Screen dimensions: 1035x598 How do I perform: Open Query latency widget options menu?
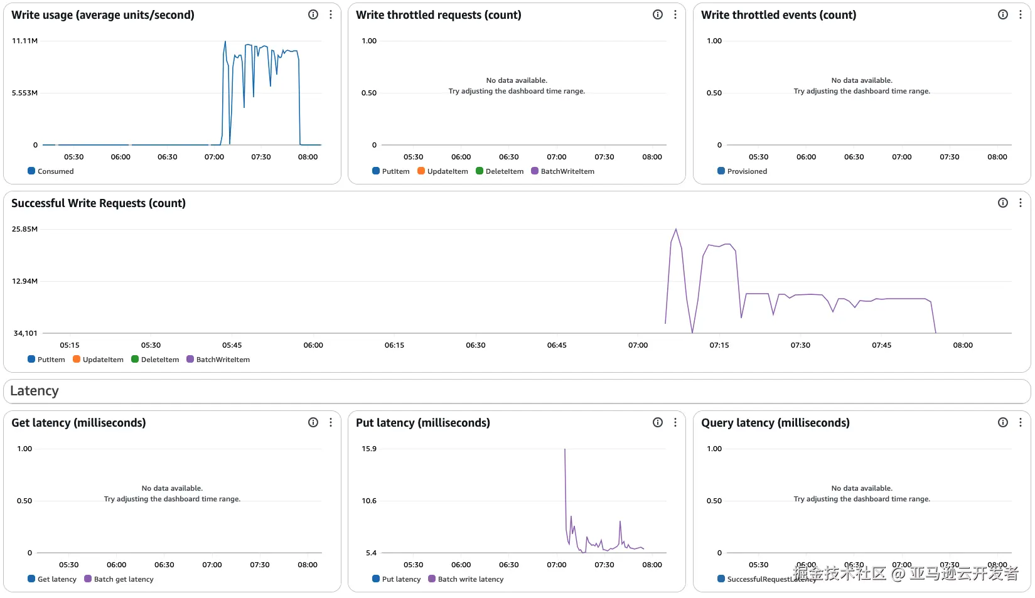(1021, 422)
